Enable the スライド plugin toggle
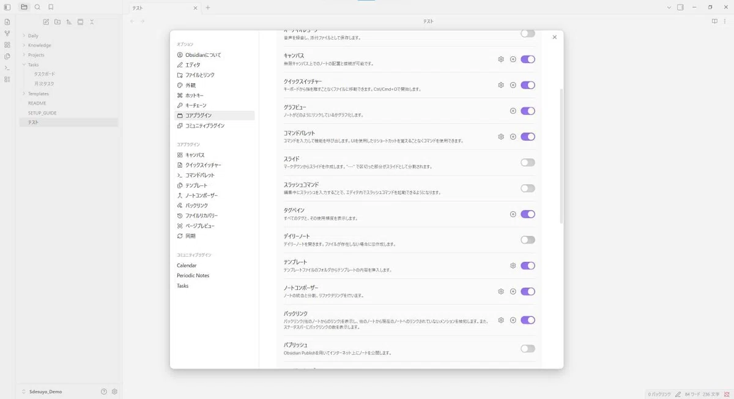The height and width of the screenshot is (399, 734). pyautogui.click(x=528, y=163)
